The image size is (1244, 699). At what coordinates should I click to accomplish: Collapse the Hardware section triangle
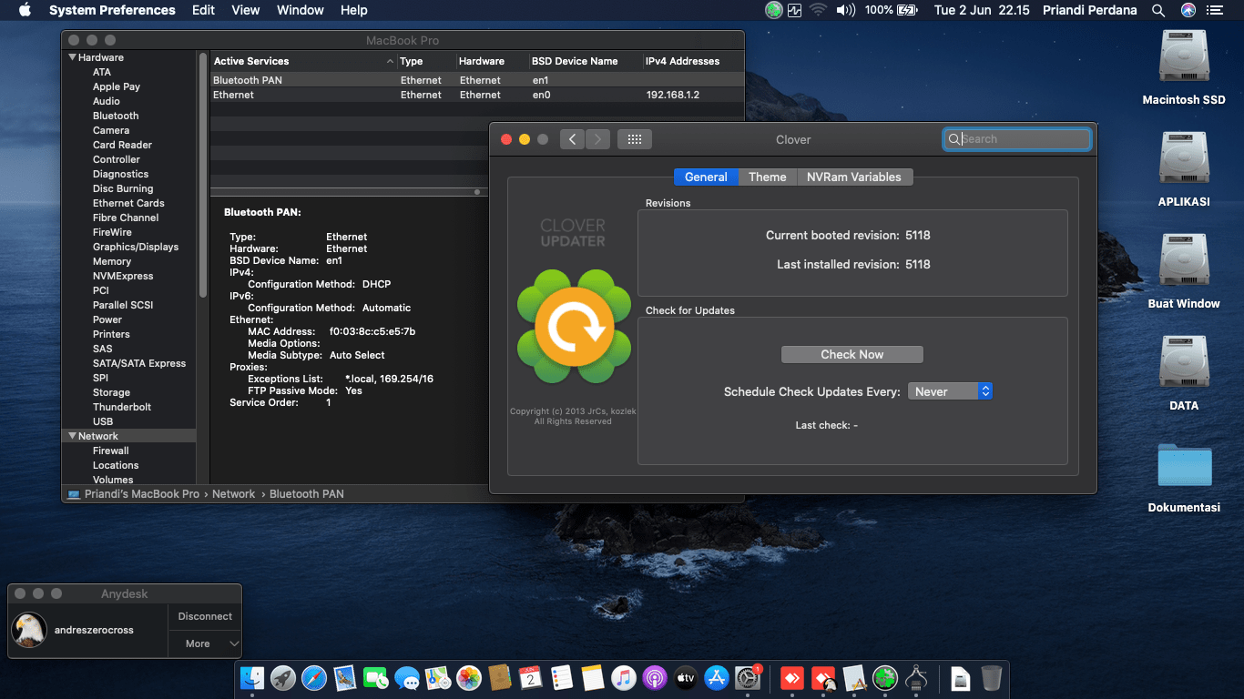pos(73,57)
